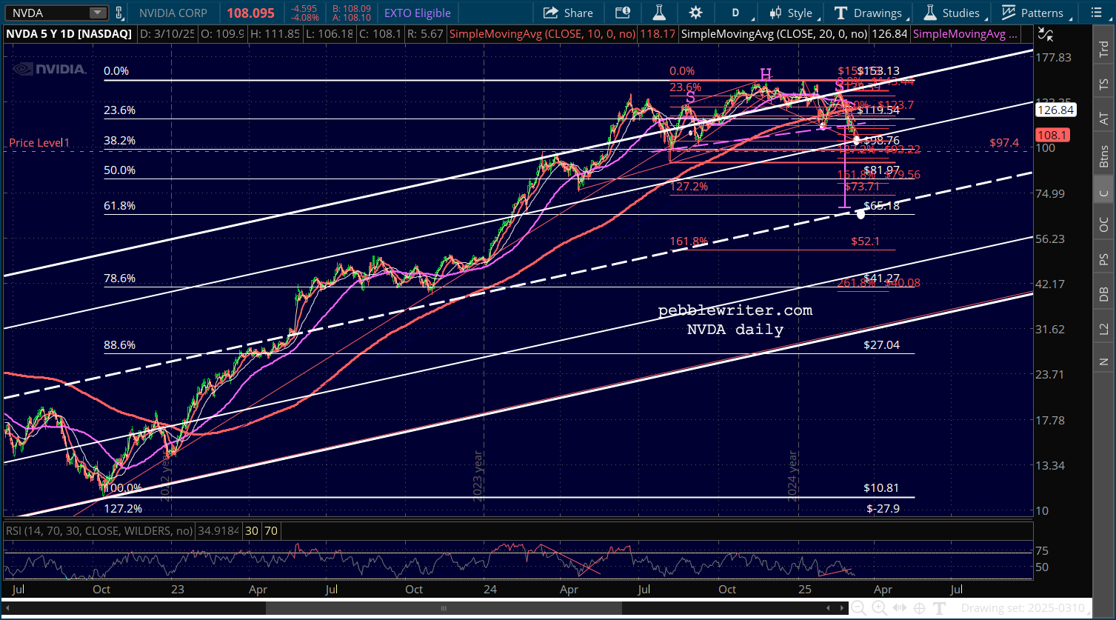Click the symbol link clip icon

click(119, 13)
